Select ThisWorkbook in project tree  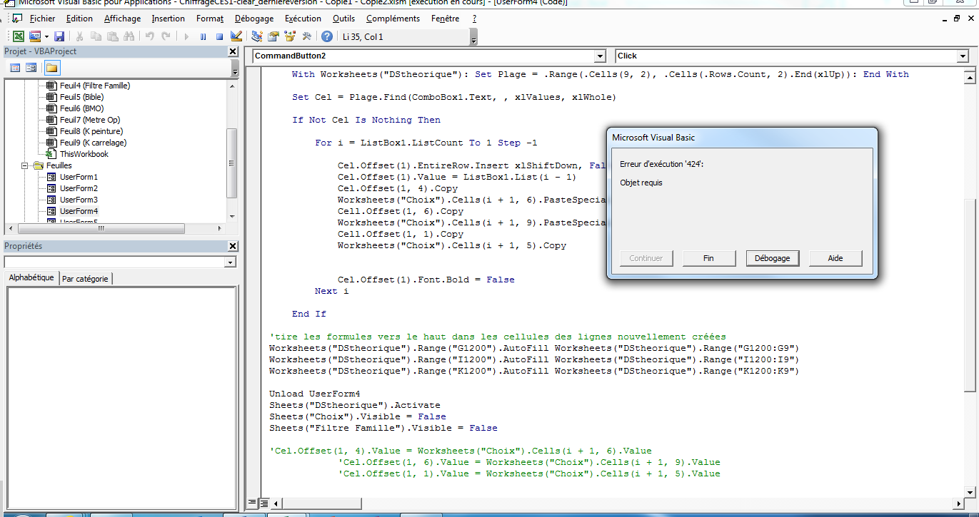pyautogui.click(x=84, y=154)
